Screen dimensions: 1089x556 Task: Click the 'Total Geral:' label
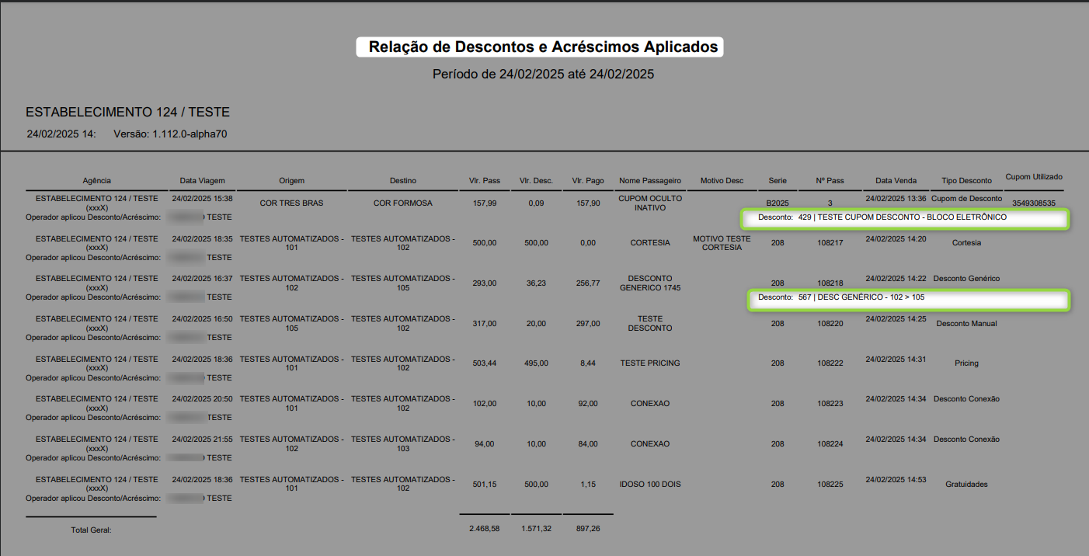[92, 530]
